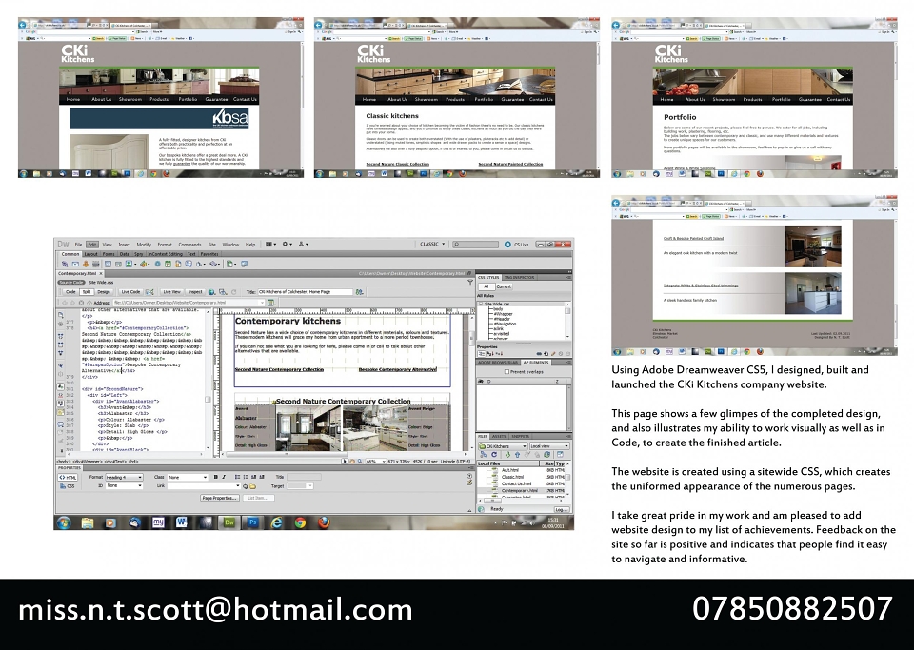
Task: Select Contemporary.html in Local Files list
Action: tap(521, 490)
